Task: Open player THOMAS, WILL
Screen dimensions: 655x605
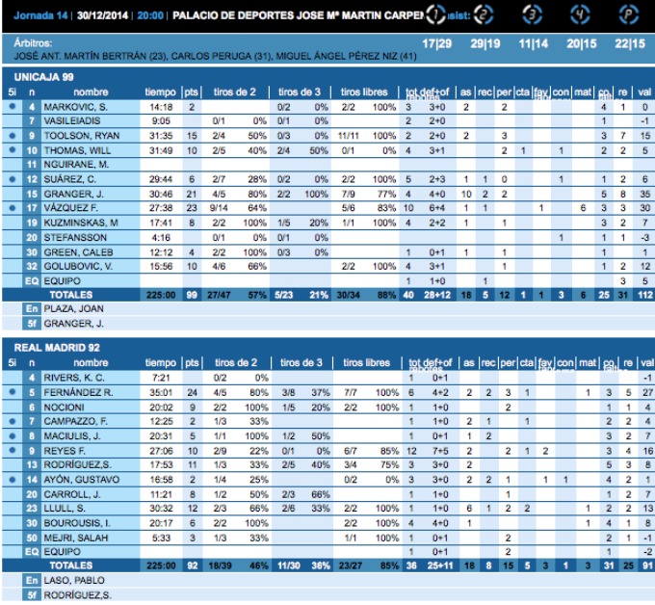Action: (x=77, y=150)
